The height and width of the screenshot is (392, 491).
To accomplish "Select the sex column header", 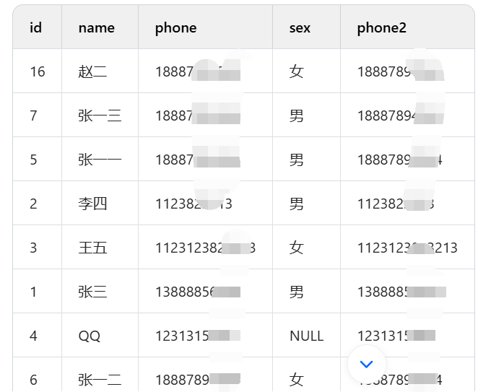I will (x=300, y=28).
